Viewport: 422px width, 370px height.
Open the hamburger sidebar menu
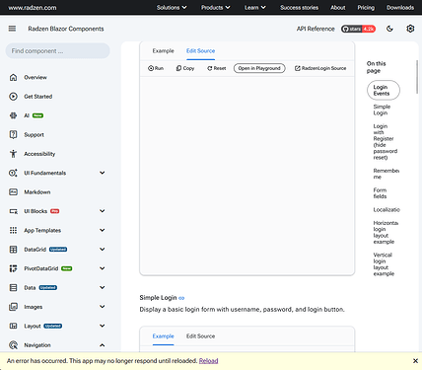12,29
